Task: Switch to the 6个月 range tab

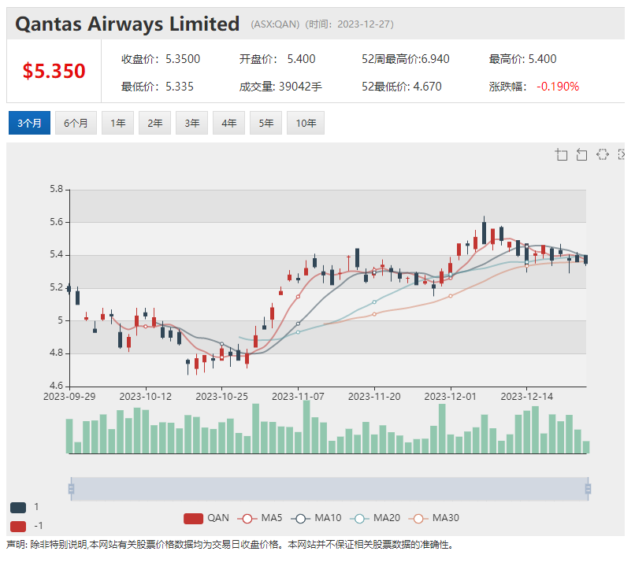Action: point(76,123)
